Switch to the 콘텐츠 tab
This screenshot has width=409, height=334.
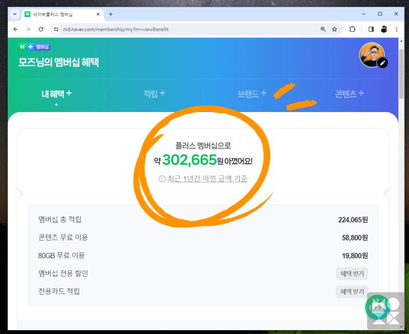(349, 94)
